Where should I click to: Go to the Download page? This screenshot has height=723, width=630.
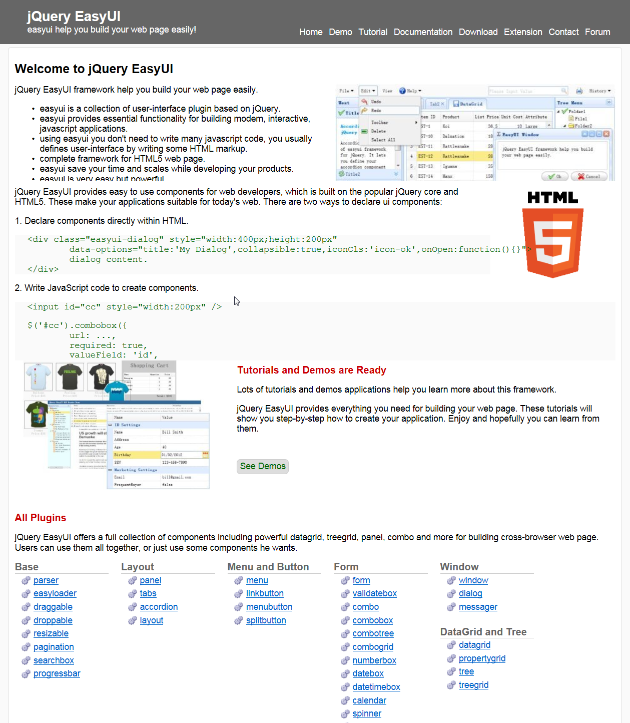pyautogui.click(x=478, y=32)
